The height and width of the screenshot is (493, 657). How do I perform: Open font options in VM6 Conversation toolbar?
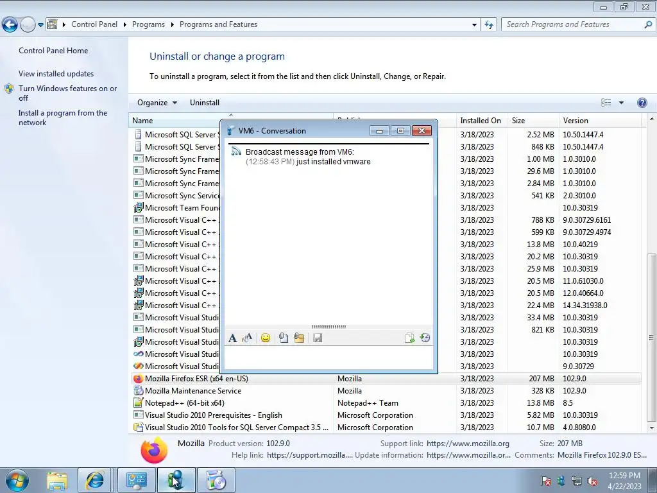pyautogui.click(x=232, y=338)
